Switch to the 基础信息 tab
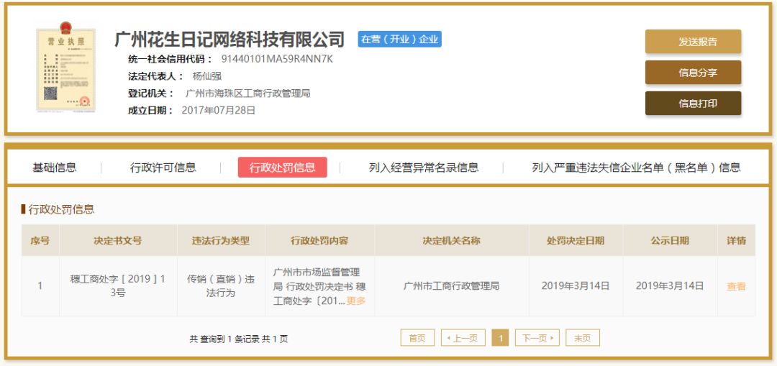 (55, 168)
